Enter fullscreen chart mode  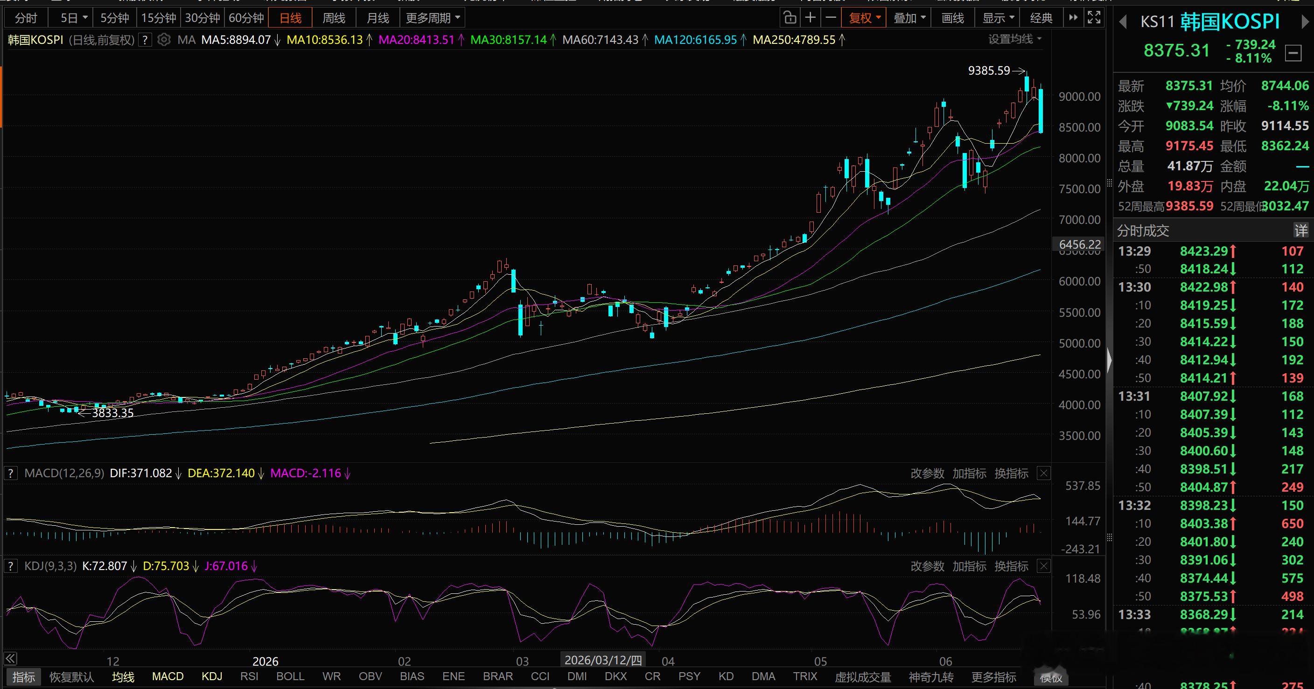(x=1094, y=18)
